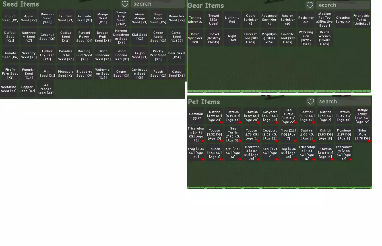Viewport: 382px width, 246px height.
Task: Select the Flamingo [2.19 KG] pet
Action: 344,134
